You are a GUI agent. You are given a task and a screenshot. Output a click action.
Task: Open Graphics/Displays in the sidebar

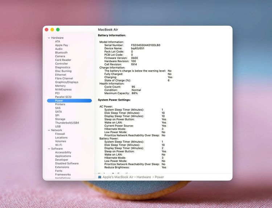coord(67,82)
